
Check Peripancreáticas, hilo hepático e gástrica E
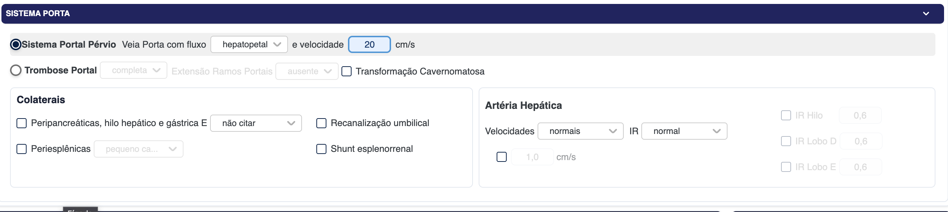(x=22, y=123)
